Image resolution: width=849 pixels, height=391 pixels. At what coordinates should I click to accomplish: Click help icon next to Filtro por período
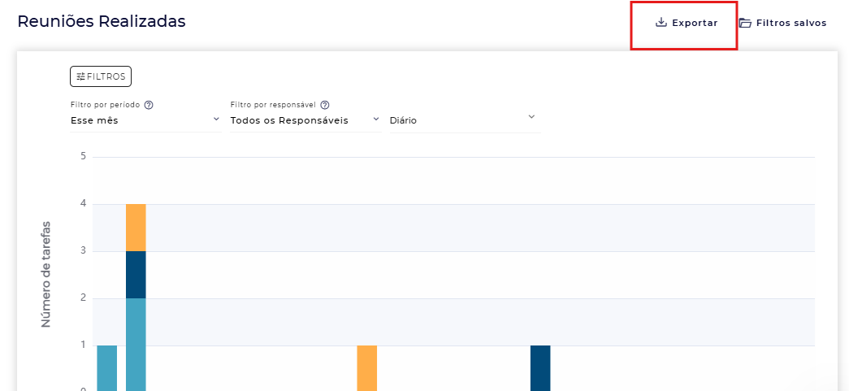click(149, 105)
